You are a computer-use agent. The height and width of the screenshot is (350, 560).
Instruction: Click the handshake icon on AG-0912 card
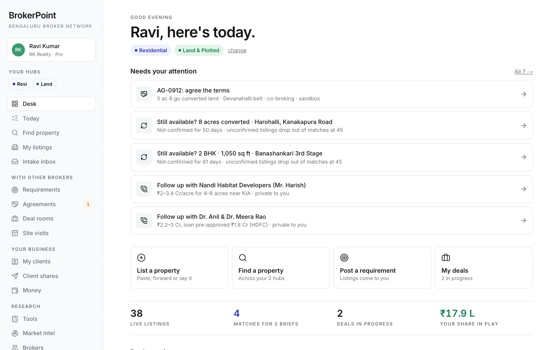coord(144,94)
